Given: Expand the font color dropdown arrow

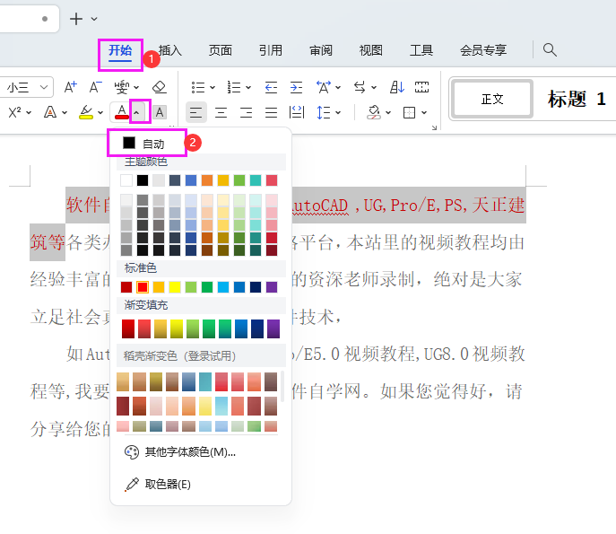Looking at the screenshot, I should tap(136, 112).
